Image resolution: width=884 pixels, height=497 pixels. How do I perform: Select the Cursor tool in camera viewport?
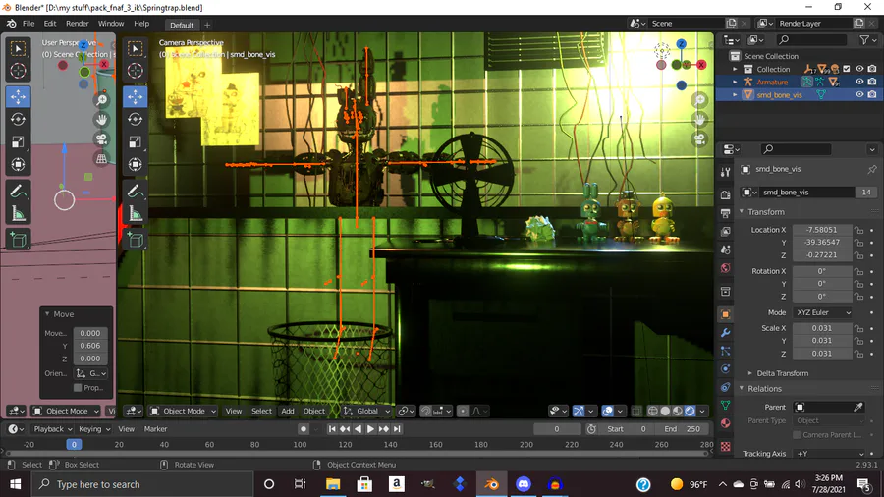click(x=136, y=71)
